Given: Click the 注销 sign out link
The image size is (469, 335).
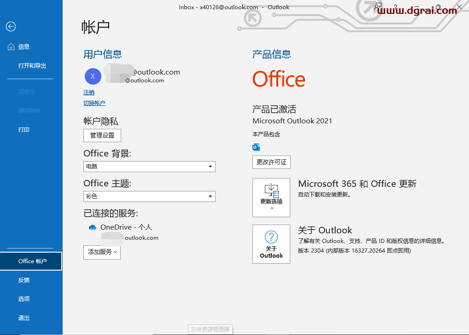Looking at the screenshot, I should coord(89,92).
